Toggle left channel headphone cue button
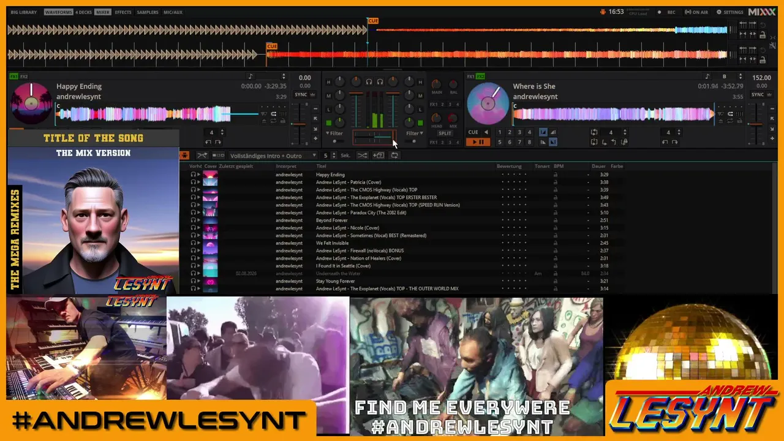Screen dimensions: 784x441 [369, 81]
